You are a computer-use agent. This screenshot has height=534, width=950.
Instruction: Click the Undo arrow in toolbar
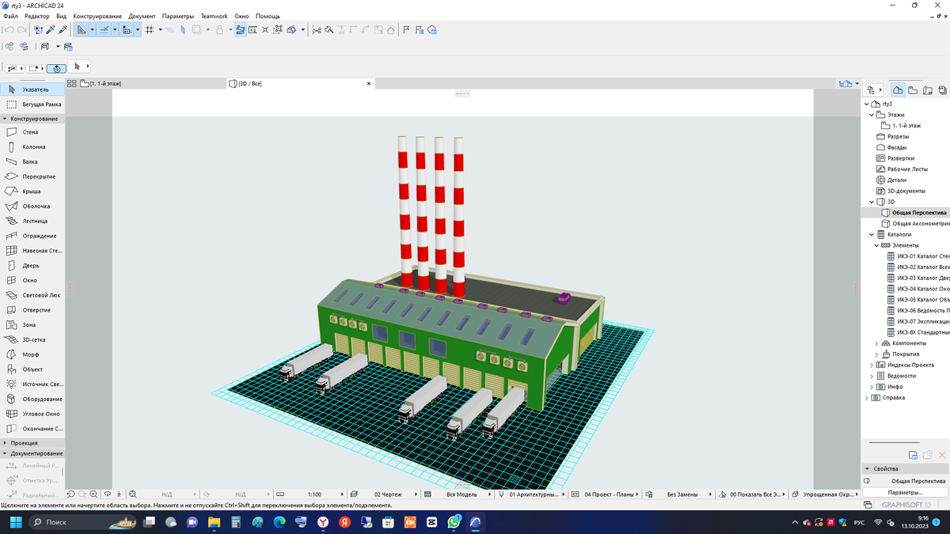point(8,30)
